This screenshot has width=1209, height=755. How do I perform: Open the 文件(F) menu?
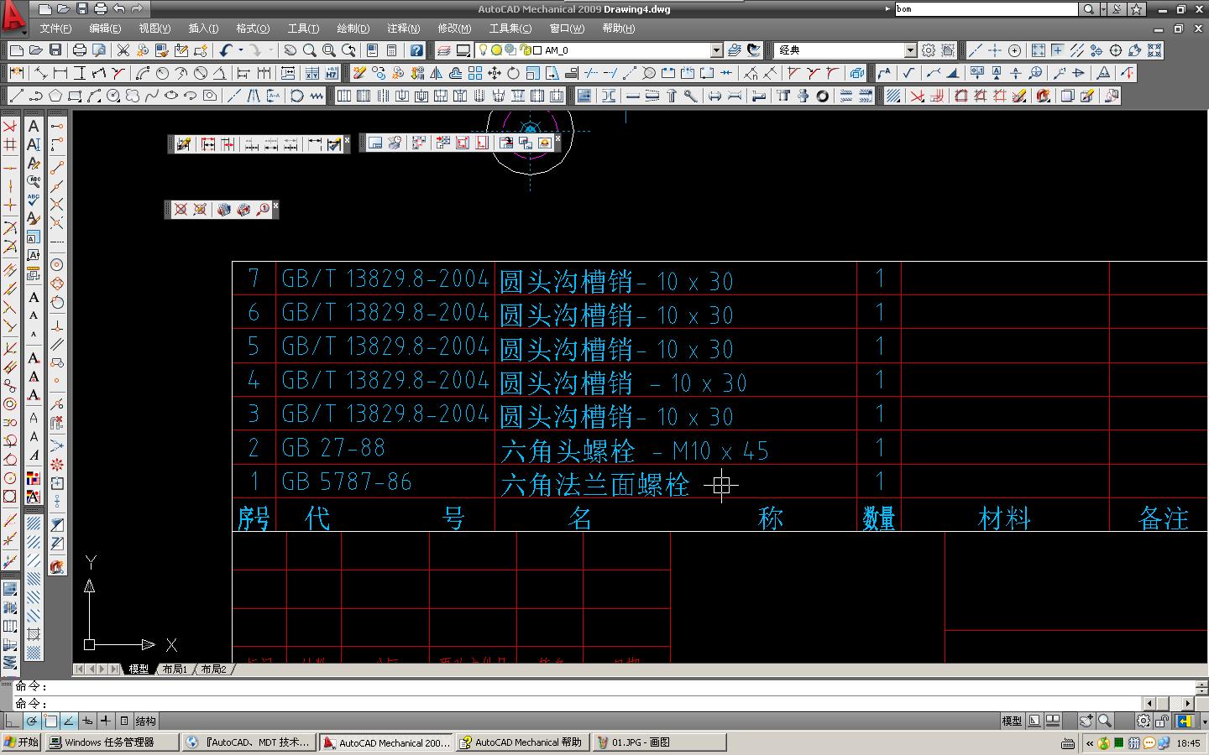[x=55, y=29]
